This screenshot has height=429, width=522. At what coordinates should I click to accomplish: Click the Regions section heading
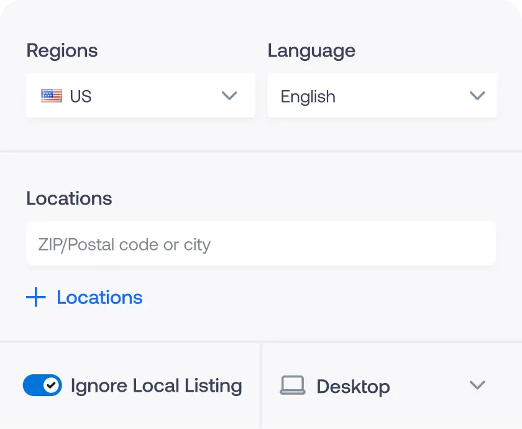pos(62,50)
